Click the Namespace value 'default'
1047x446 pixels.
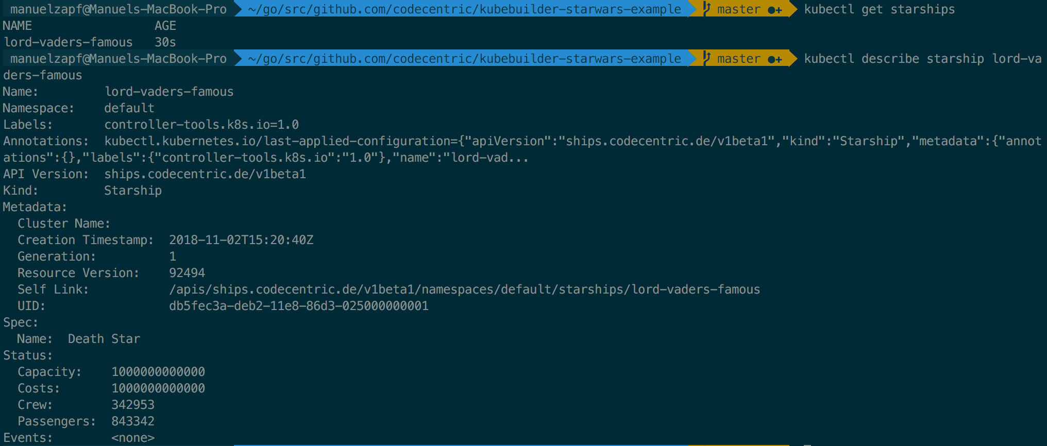[x=129, y=108]
